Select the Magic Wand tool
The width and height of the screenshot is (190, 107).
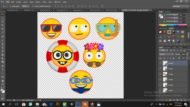point(3,25)
